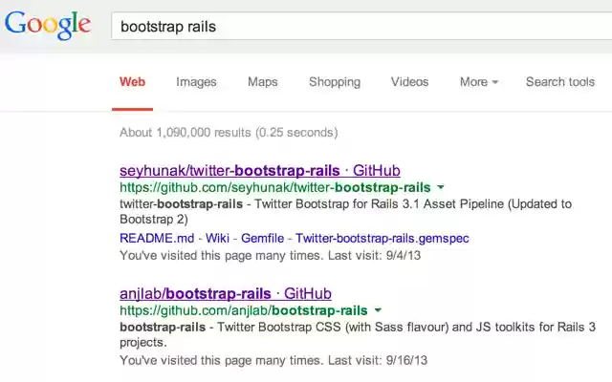612x382 pixels.
Task: Switch to the Images tab
Action: (x=196, y=82)
